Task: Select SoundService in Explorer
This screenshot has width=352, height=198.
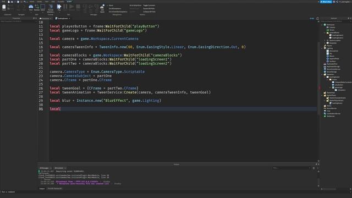Action: tap(332, 108)
